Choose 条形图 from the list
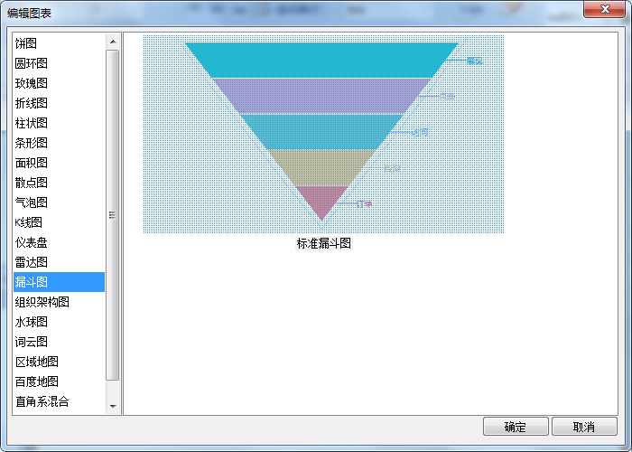 coord(32,143)
